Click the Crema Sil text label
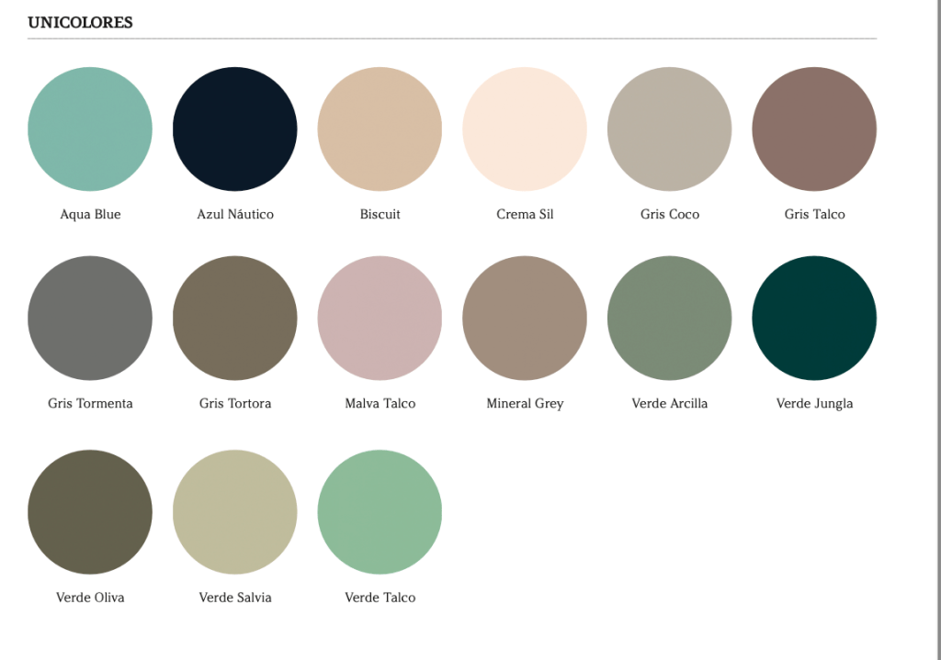The height and width of the screenshot is (660, 941). tap(525, 215)
